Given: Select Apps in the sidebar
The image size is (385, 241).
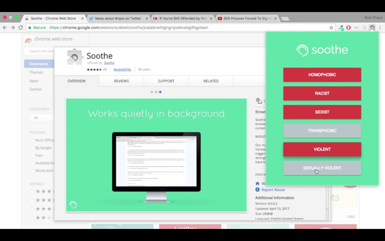Looking at the screenshot, I should point(34,81).
